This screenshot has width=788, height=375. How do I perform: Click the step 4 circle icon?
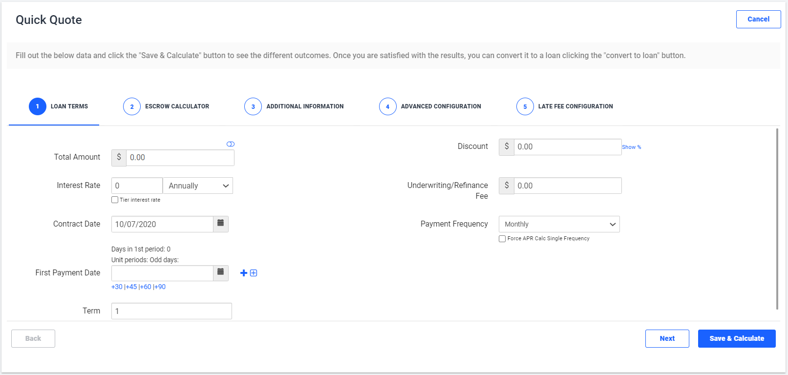(x=388, y=106)
